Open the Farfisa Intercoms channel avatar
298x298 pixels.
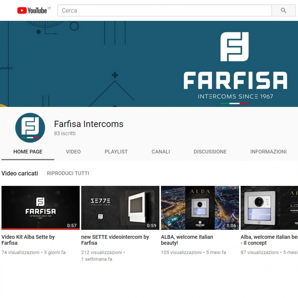[x=30, y=128]
